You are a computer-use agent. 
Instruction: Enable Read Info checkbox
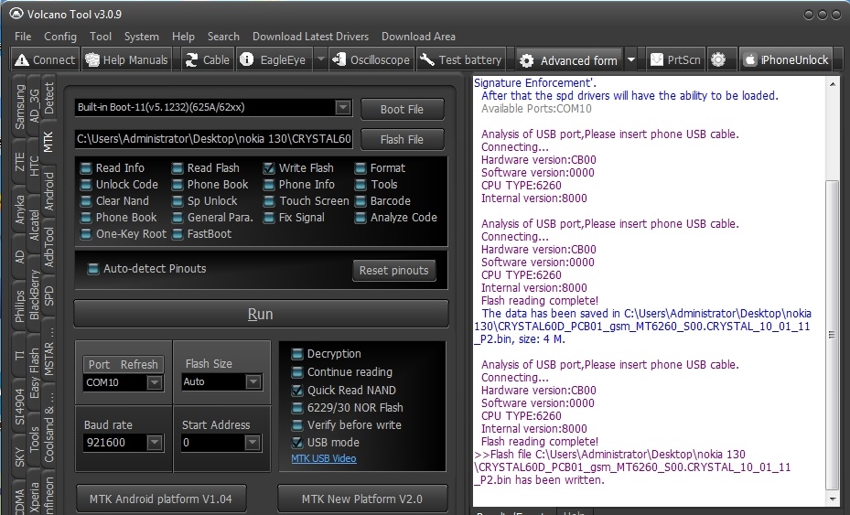[86, 168]
